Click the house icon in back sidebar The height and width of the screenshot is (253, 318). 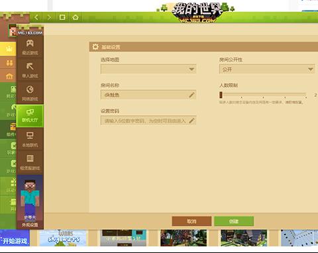9,76
